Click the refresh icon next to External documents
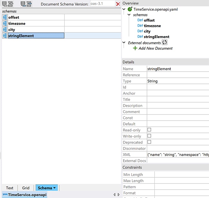Screen dimensions: 209x198 164,43
